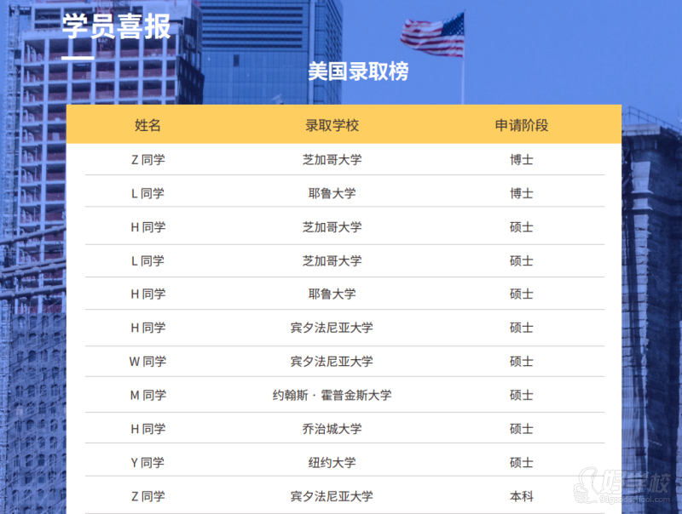Select the 乔治城大学 school cell
This screenshot has width=682, height=514.
click(332, 429)
